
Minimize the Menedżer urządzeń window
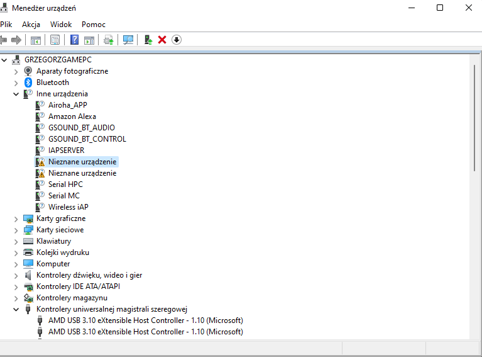pos(411,8)
